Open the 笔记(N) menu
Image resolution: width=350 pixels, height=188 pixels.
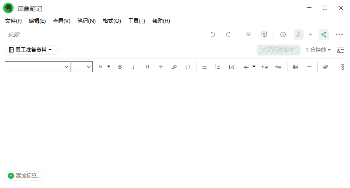click(x=86, y=21)
